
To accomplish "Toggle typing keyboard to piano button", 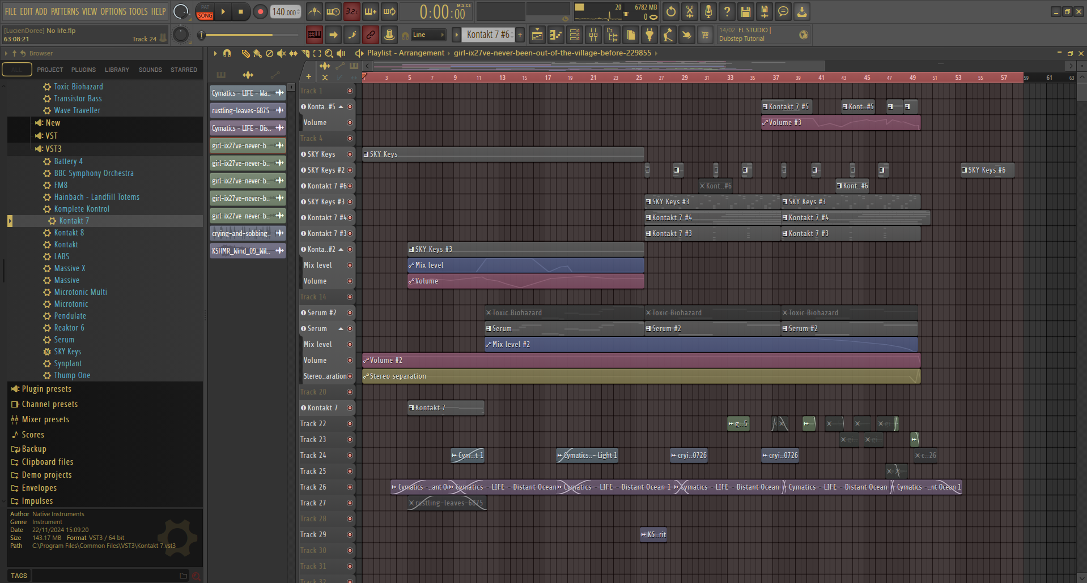I will pos(315,35).
